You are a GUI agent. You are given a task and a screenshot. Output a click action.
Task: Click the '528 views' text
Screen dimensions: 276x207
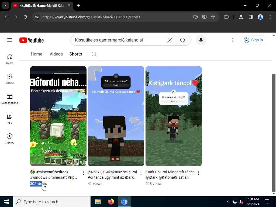(154, 184)
